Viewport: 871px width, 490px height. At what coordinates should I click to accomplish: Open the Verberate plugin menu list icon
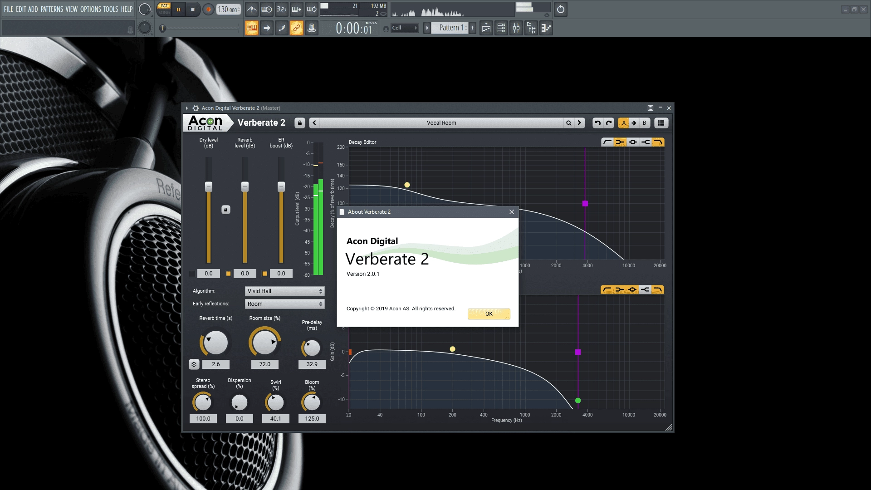pos(661,123)
